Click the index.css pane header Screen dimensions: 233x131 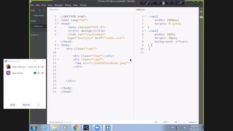click(140, 9)
